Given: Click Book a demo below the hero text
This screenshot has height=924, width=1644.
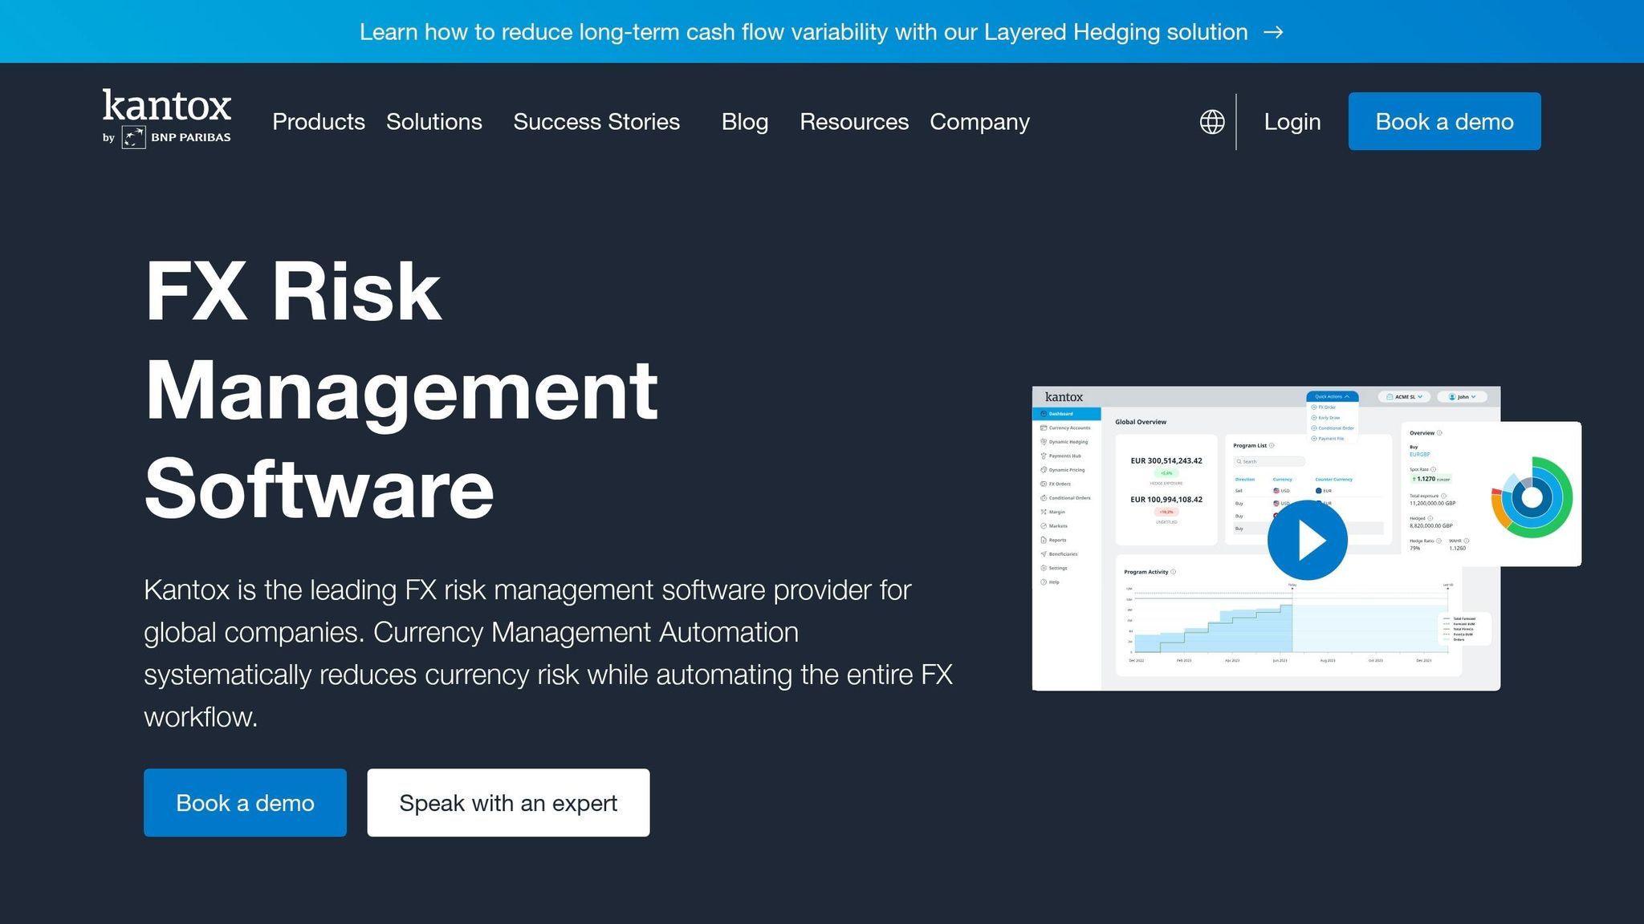Looking at the screenshot, I should (245, 803).
